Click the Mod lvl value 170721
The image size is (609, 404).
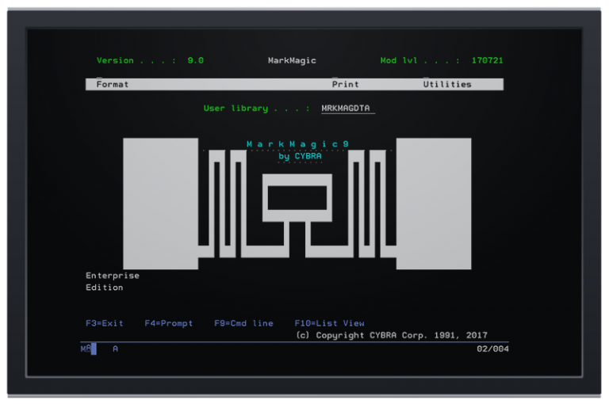click(487, 60)
